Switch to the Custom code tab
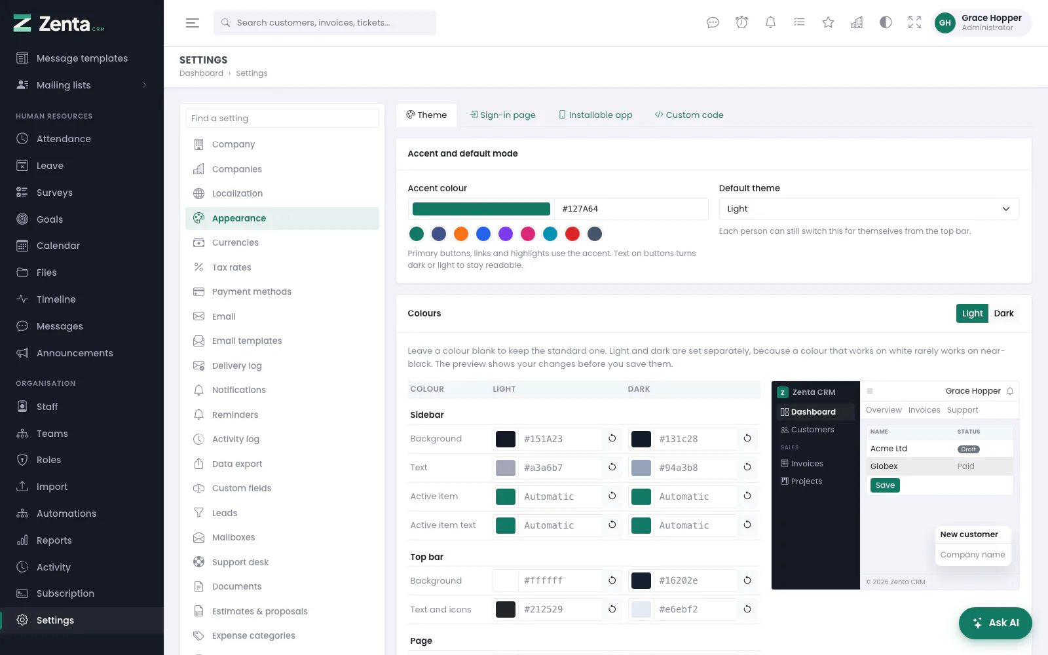Viewport: 1048px width, 655px height. click(x=689, y=115)
